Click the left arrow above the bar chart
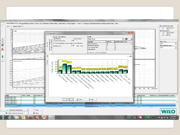Screen dimensions: 180x135 pyautogui.click(x=128, y=56)
